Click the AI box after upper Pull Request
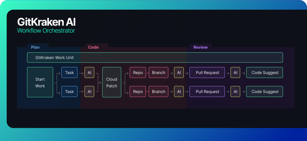This screenshot has width=307, height=141. click(x=235, y=72)
